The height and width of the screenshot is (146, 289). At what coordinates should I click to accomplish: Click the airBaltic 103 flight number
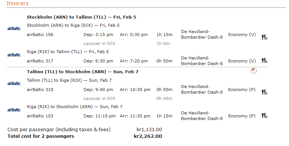click(x=40, y=116)
